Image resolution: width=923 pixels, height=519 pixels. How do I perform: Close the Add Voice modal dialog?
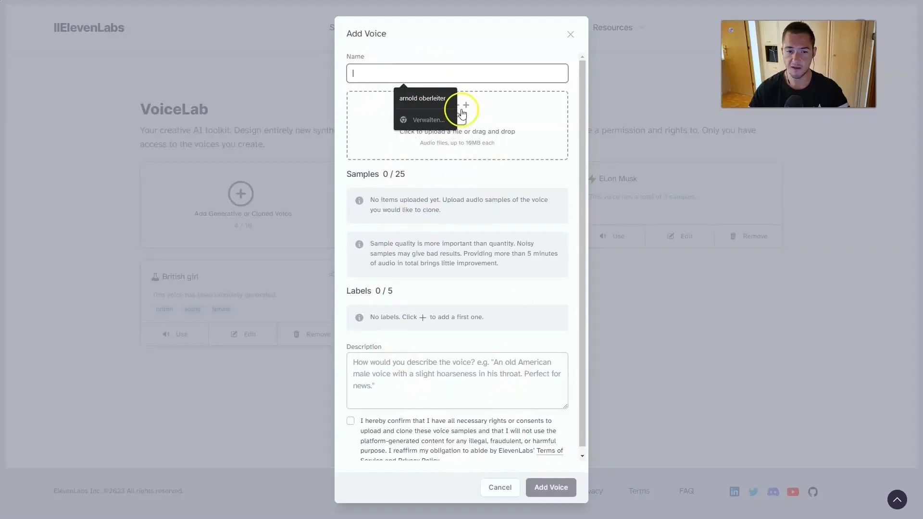coord(571,34)
